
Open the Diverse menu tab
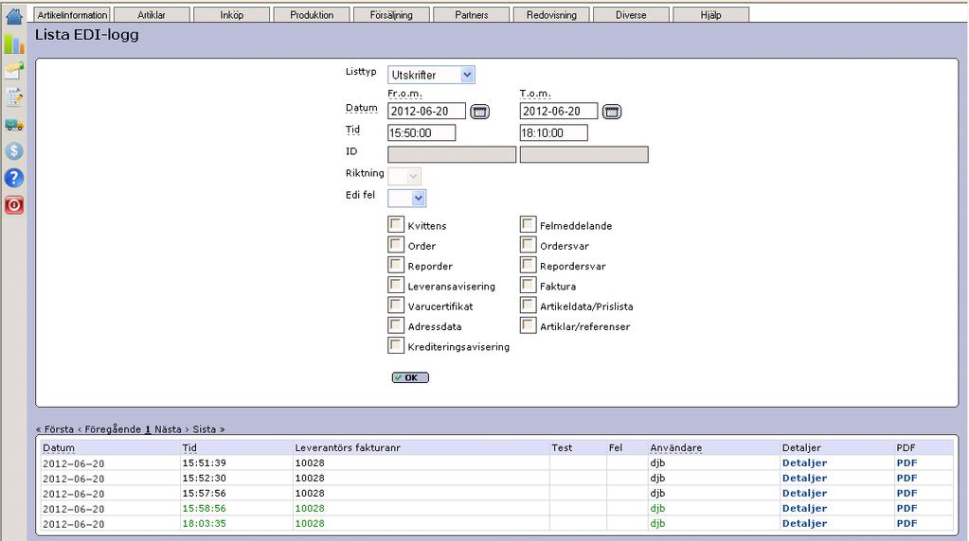tap(631, 15)
